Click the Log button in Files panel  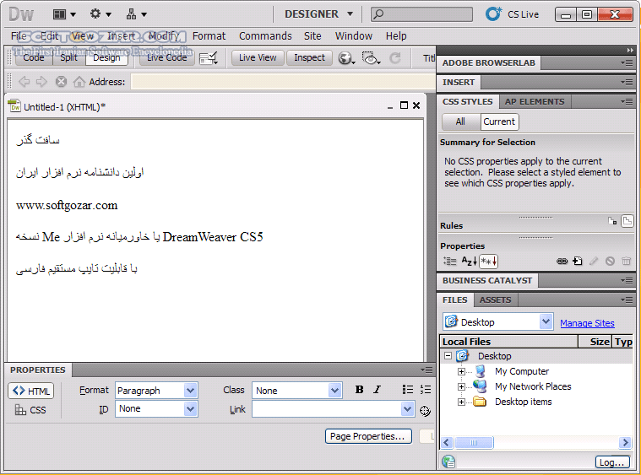point(612,462)
